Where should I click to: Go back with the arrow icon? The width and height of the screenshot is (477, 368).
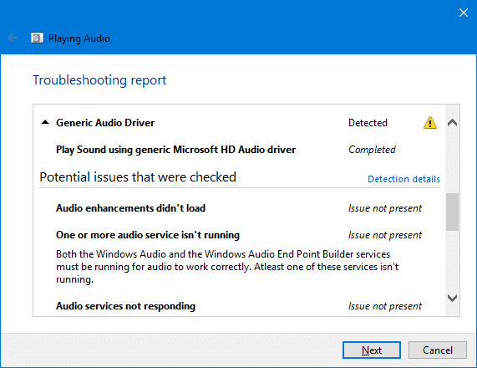[x=13, y=38]
